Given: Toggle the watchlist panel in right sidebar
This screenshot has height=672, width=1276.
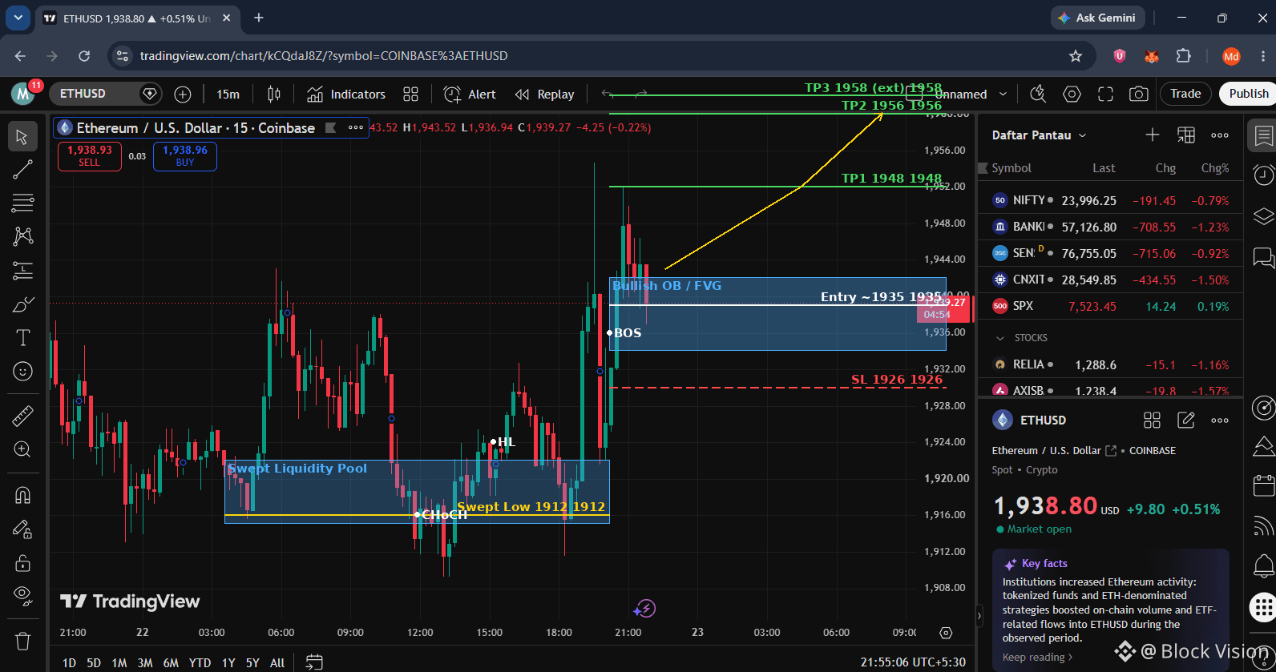Looking at the screenshot, I should tap(1263, 135).
